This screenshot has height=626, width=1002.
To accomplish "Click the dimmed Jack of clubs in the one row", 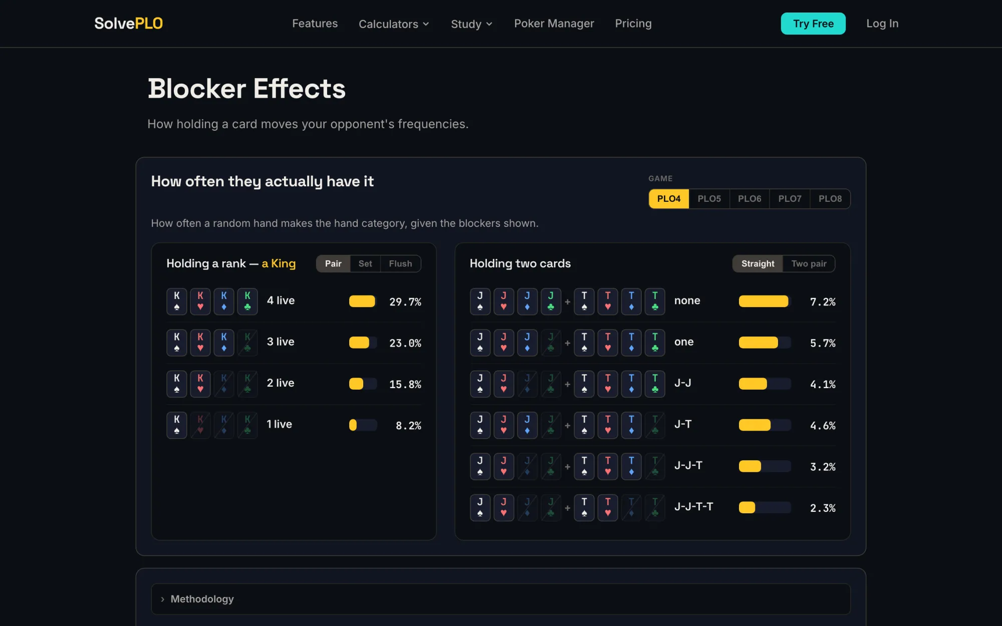I will [x=551, y=343].
